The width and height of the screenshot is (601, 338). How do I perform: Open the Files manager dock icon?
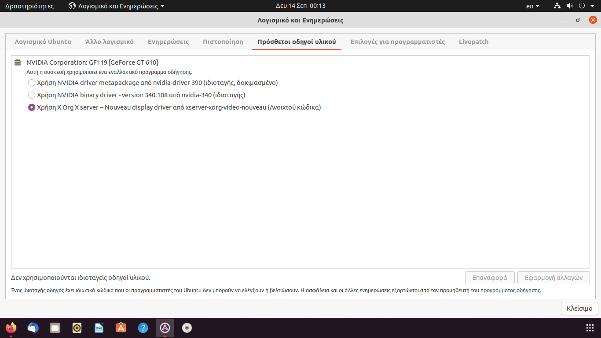[x=55, y=328]
